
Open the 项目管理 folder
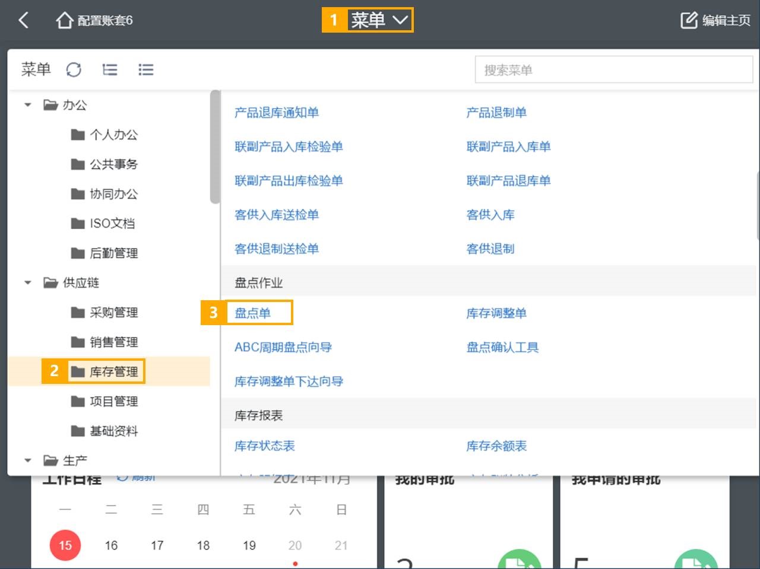tap(104, 402)
